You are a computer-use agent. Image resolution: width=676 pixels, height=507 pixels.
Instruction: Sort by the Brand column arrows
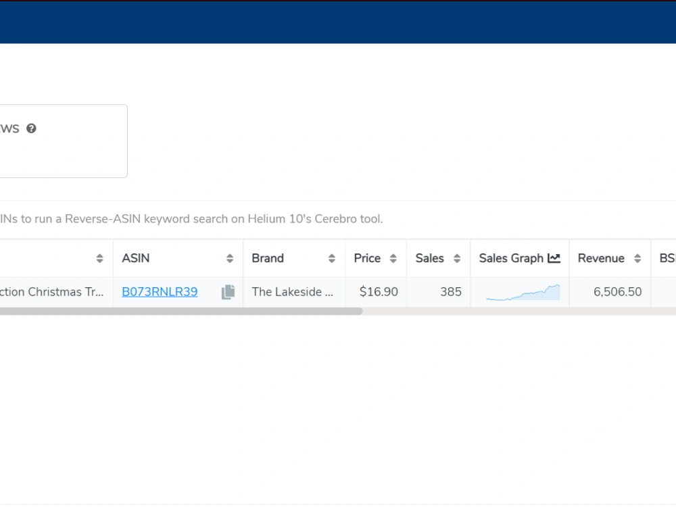(x=331, y=258)
